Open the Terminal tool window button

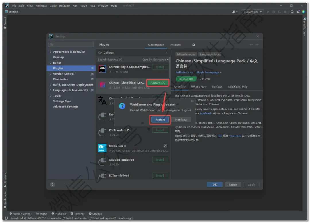click(77, 214)
